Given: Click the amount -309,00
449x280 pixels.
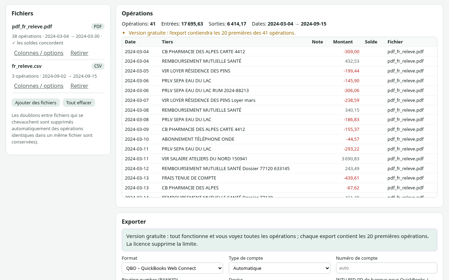Looking at the screenshot, I should click(351, 51).
